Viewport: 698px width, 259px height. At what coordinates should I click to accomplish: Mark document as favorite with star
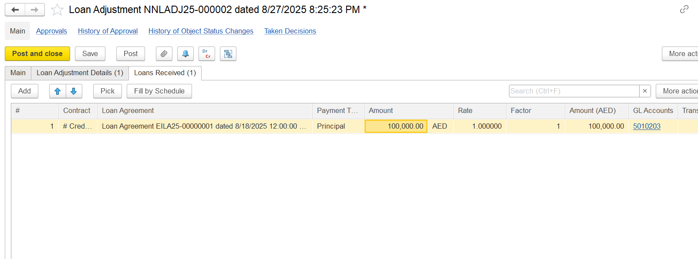[x=57, y=10]
